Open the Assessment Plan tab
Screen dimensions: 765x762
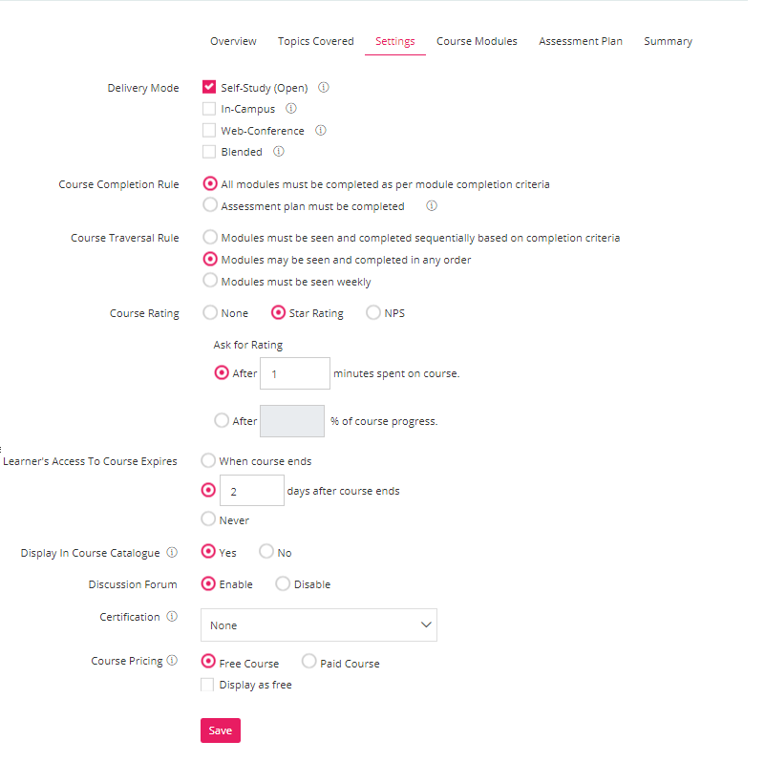(x=581, y=41)
